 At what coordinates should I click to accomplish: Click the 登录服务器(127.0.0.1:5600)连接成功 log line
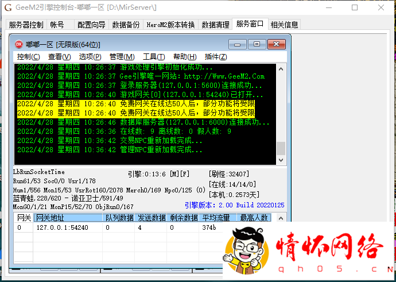[139, 86]
